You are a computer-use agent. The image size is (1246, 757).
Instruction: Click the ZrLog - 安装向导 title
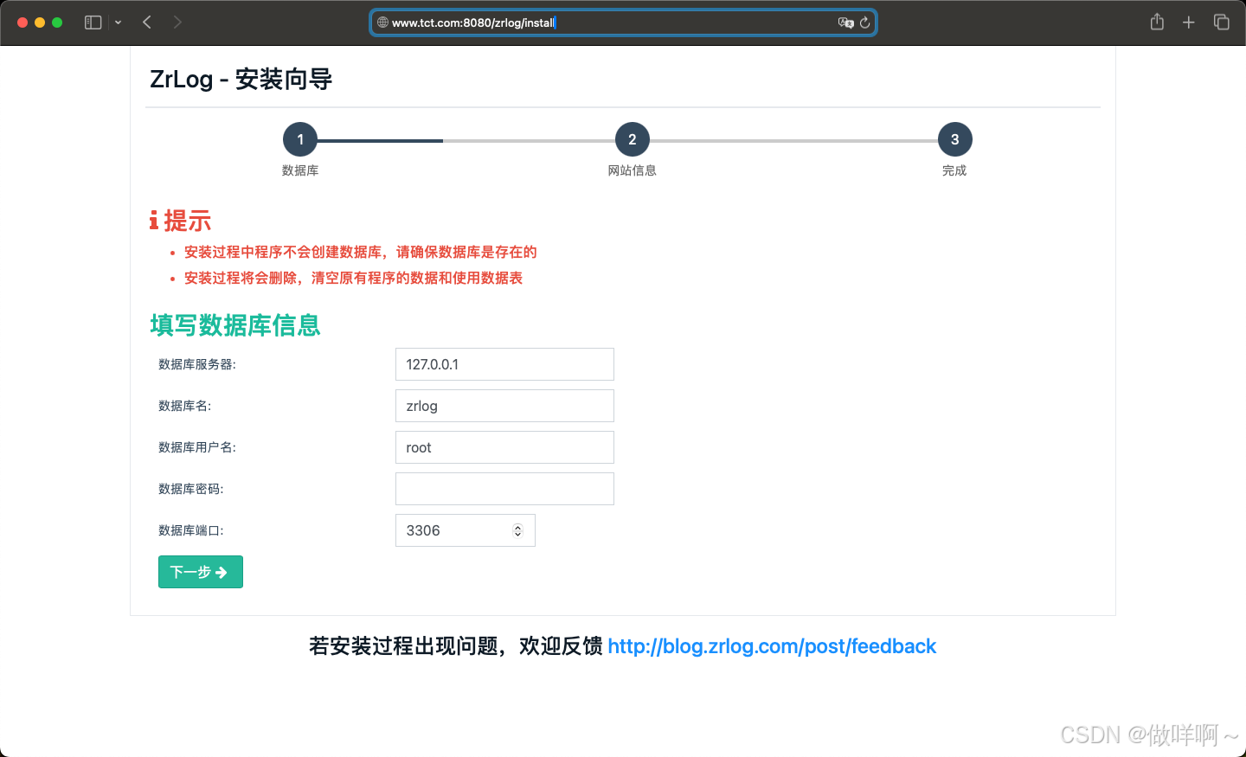[241, 80]
